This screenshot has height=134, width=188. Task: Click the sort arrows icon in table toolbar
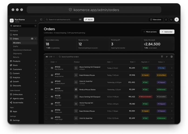[x=167, y=57]
